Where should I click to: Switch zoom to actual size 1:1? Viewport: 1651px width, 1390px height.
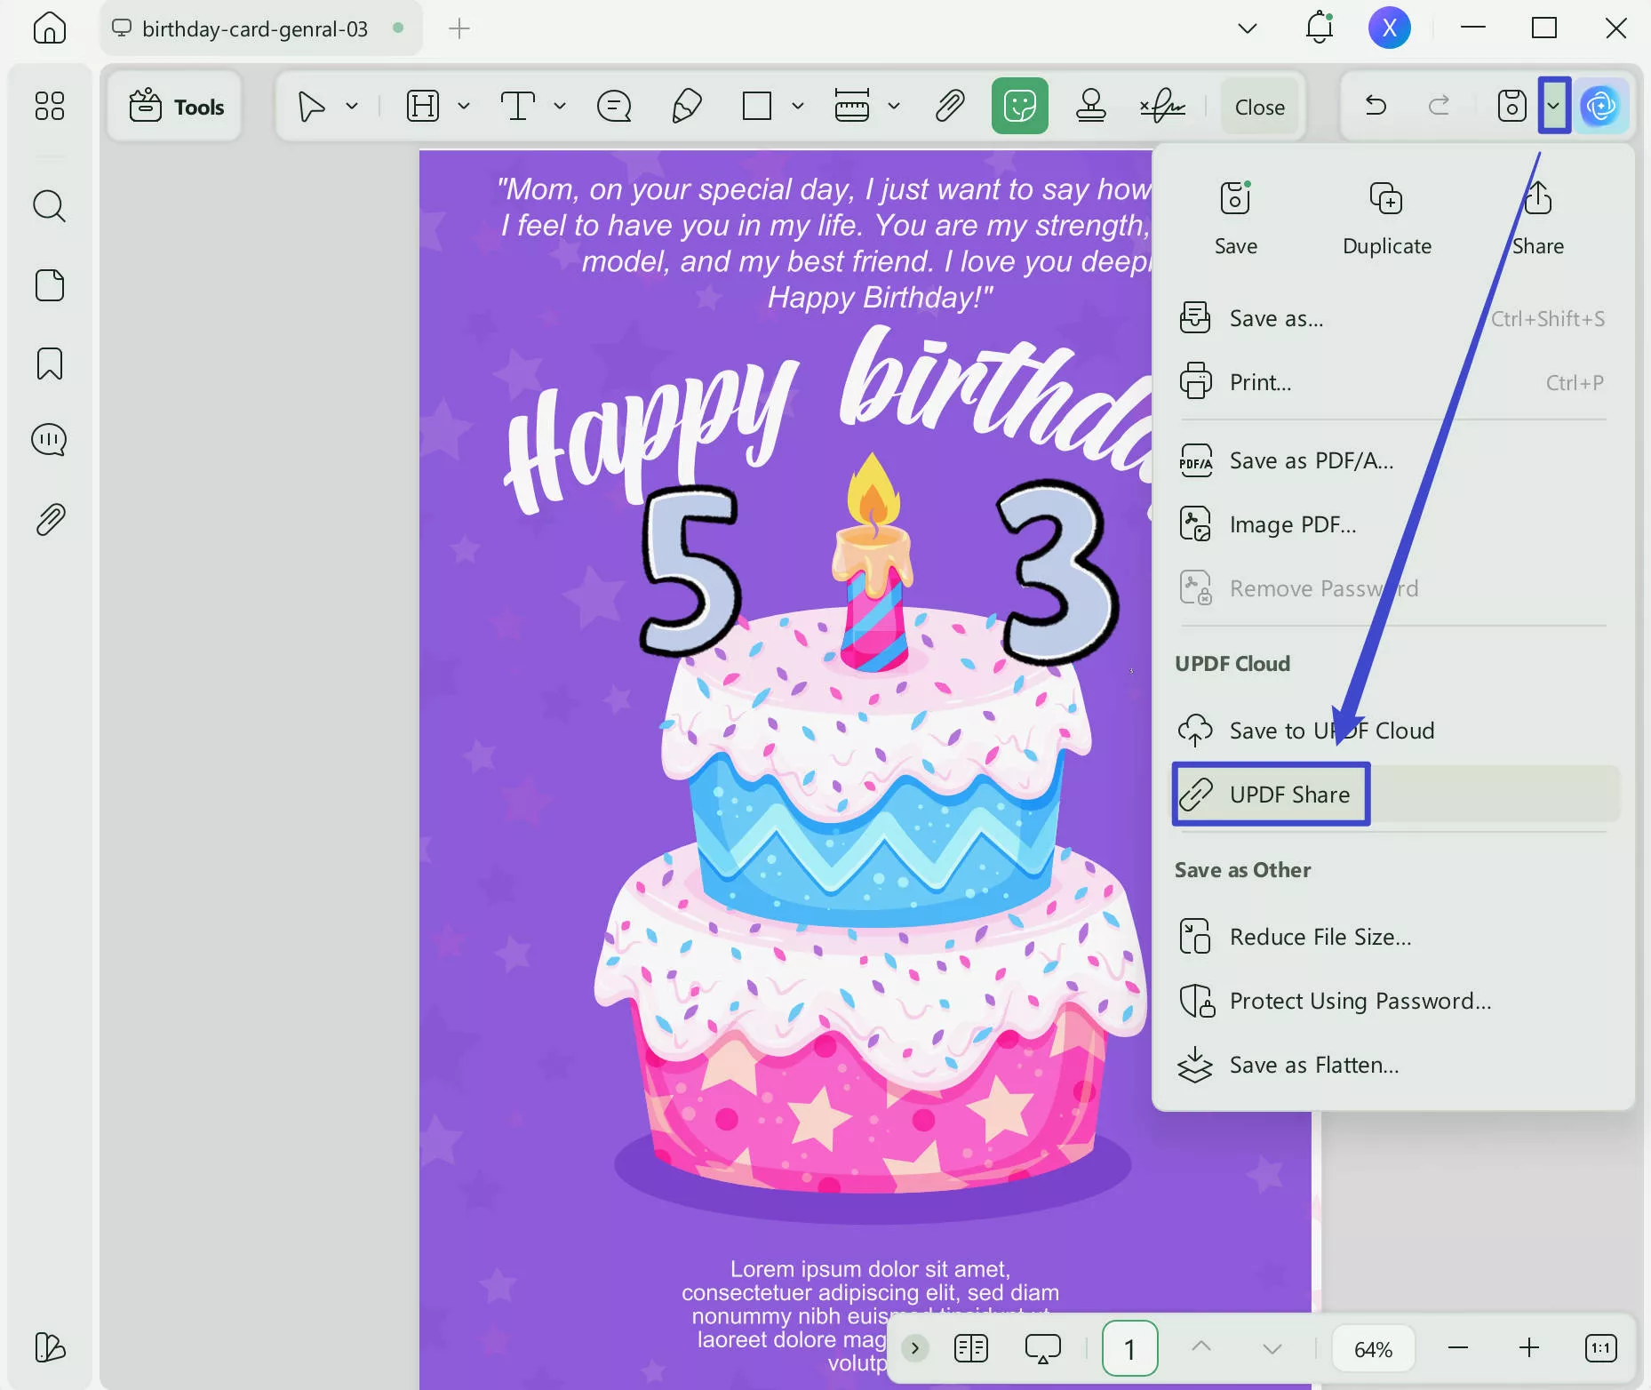(1602, 1347)
